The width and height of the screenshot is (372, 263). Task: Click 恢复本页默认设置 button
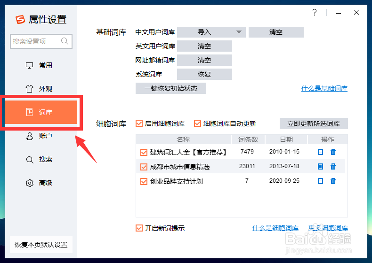point(41,245)
